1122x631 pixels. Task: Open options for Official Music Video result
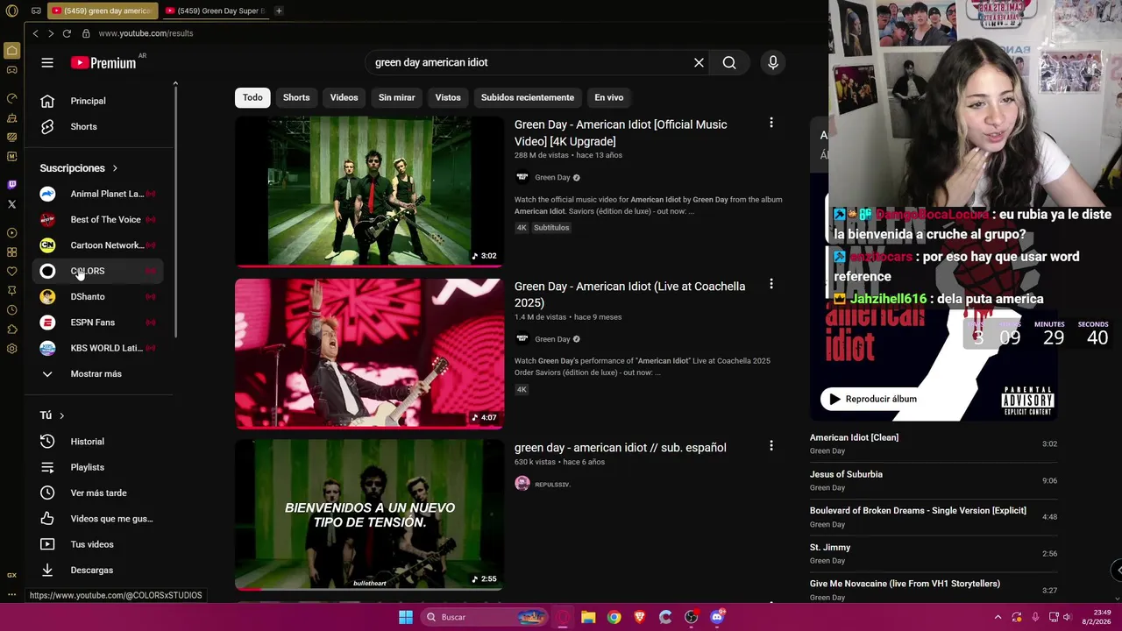tap(771, 124)
